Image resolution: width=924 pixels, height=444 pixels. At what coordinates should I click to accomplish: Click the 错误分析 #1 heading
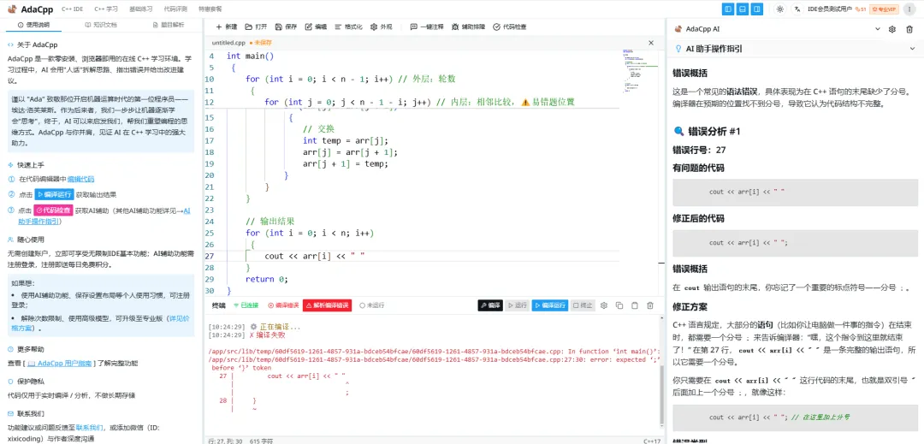click(x=707, y=131)
